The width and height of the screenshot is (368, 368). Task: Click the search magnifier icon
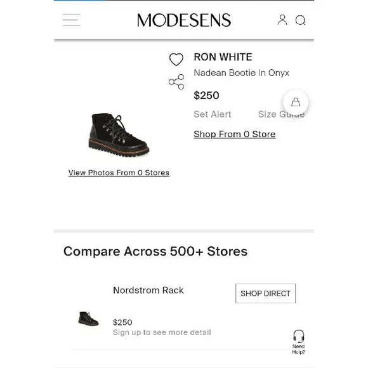pyautogui.click(x=300, y=20)
